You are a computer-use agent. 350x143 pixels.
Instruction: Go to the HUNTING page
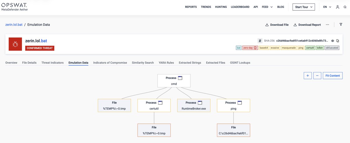click(x=221, y=7)
